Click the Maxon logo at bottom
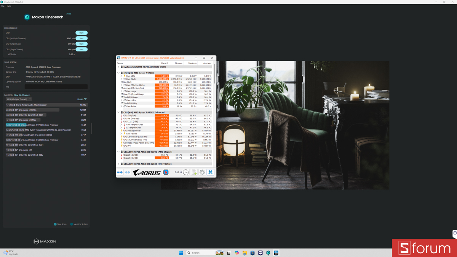The height and width of the screenshot is (257, 457). tap(45, 241)
